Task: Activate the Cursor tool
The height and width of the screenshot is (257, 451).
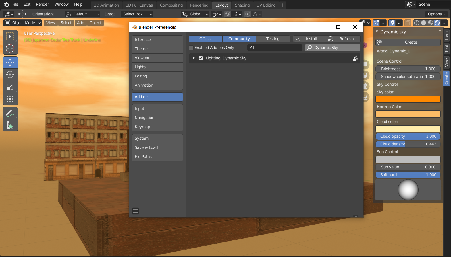Action: coord(10,49)
